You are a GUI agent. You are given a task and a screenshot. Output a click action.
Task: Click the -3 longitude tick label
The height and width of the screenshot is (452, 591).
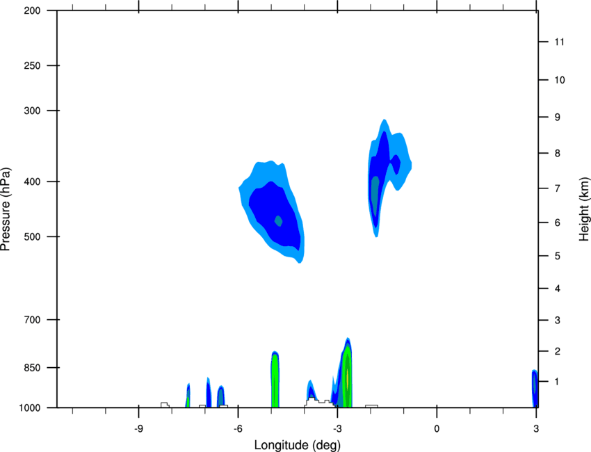click(x=337, y=429)
